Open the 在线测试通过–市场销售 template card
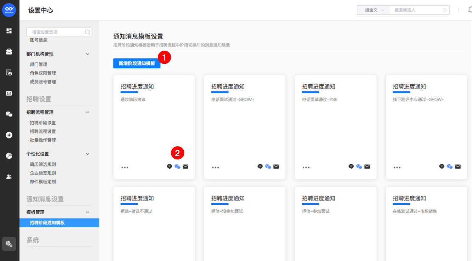The width and height of the screenshot is (472, 261). click(x=426, y=224)
